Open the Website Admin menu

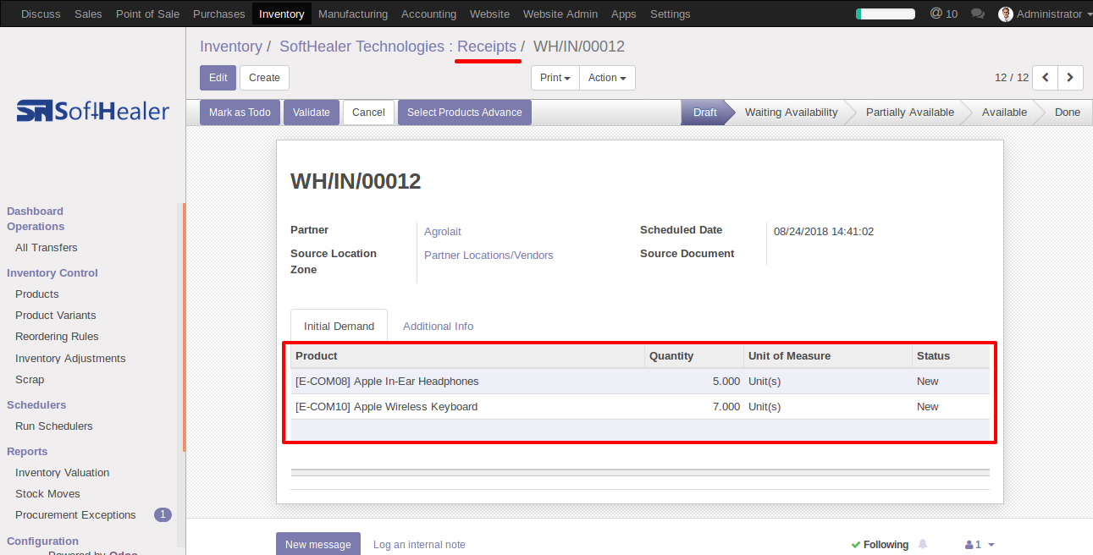coord(560,14)
